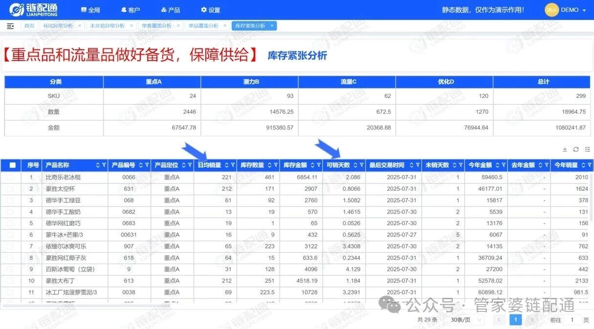Open the 30条/页 page size dropdown
The width and height of the screenshot is (594, 329).
pos(466,320)
